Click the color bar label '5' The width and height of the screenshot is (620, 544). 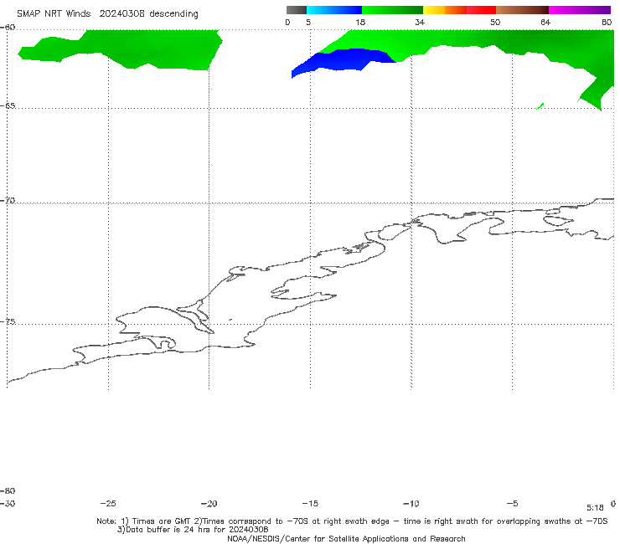[308, 23]
